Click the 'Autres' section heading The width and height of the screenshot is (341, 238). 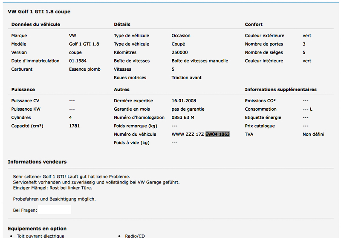click(121, 89)
